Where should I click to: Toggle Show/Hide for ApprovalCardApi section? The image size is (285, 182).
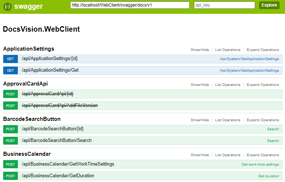pos(200,85)
